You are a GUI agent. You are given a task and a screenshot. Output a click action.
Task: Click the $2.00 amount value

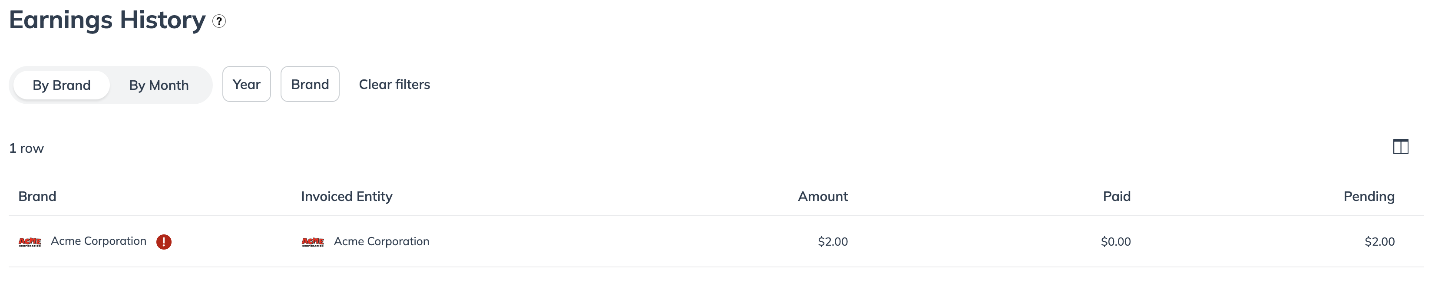pyautogui.click(x=832, y=242)
